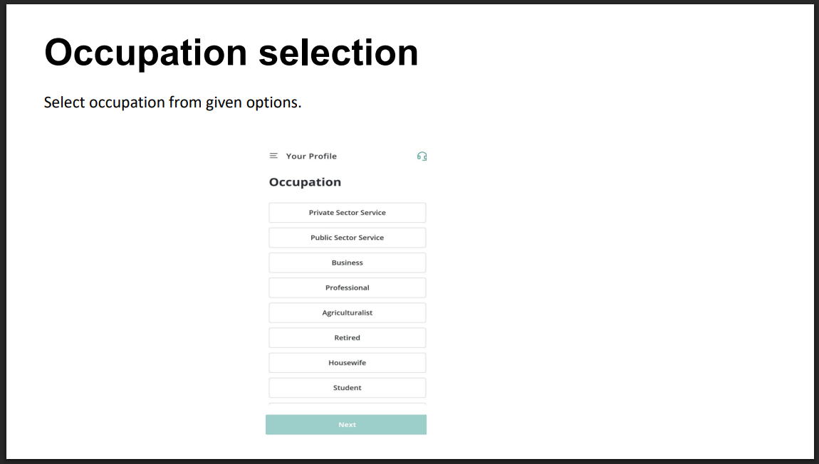Pick Business as occupation

[x=348, y=263]
